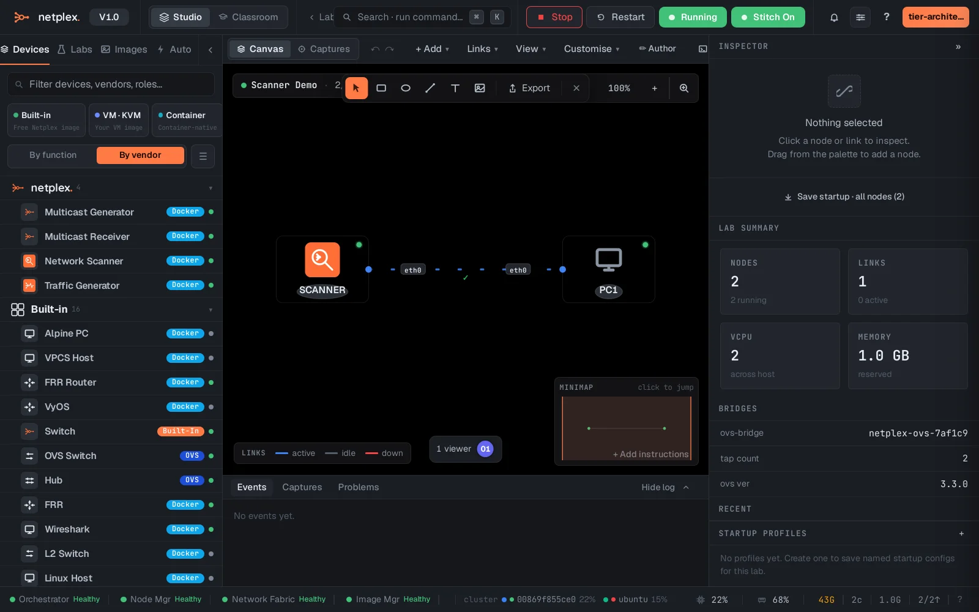Toggle the Running status button
979x612 pixels.
[x=693, y=17]
